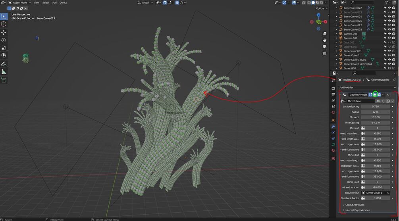This screenshot has height=221, width=399.
Task: Toggle GeometryNodes edit mode display
Action: pyautogui.click(x=371, y=94)
